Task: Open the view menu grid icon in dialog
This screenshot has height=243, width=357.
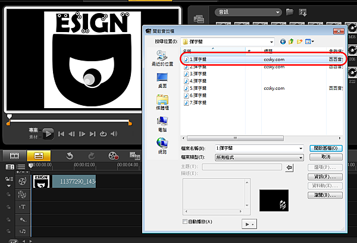Action: coord(308,42)
